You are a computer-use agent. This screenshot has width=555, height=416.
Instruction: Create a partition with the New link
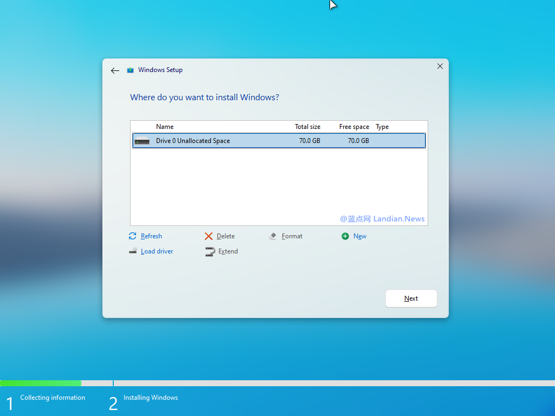(x=360, y=236)
